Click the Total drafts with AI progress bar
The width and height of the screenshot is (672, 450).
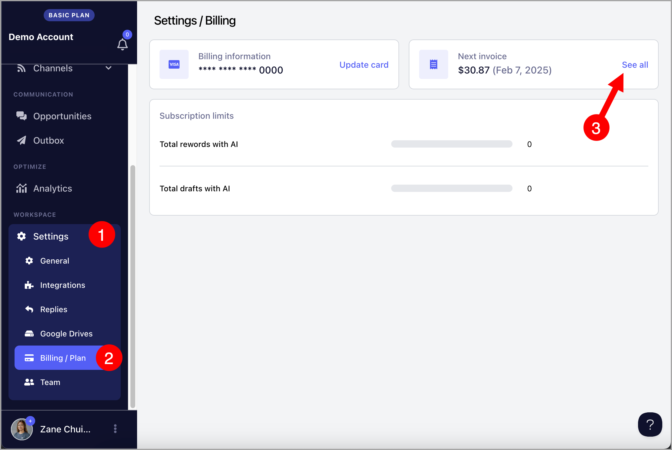(452, 188)
